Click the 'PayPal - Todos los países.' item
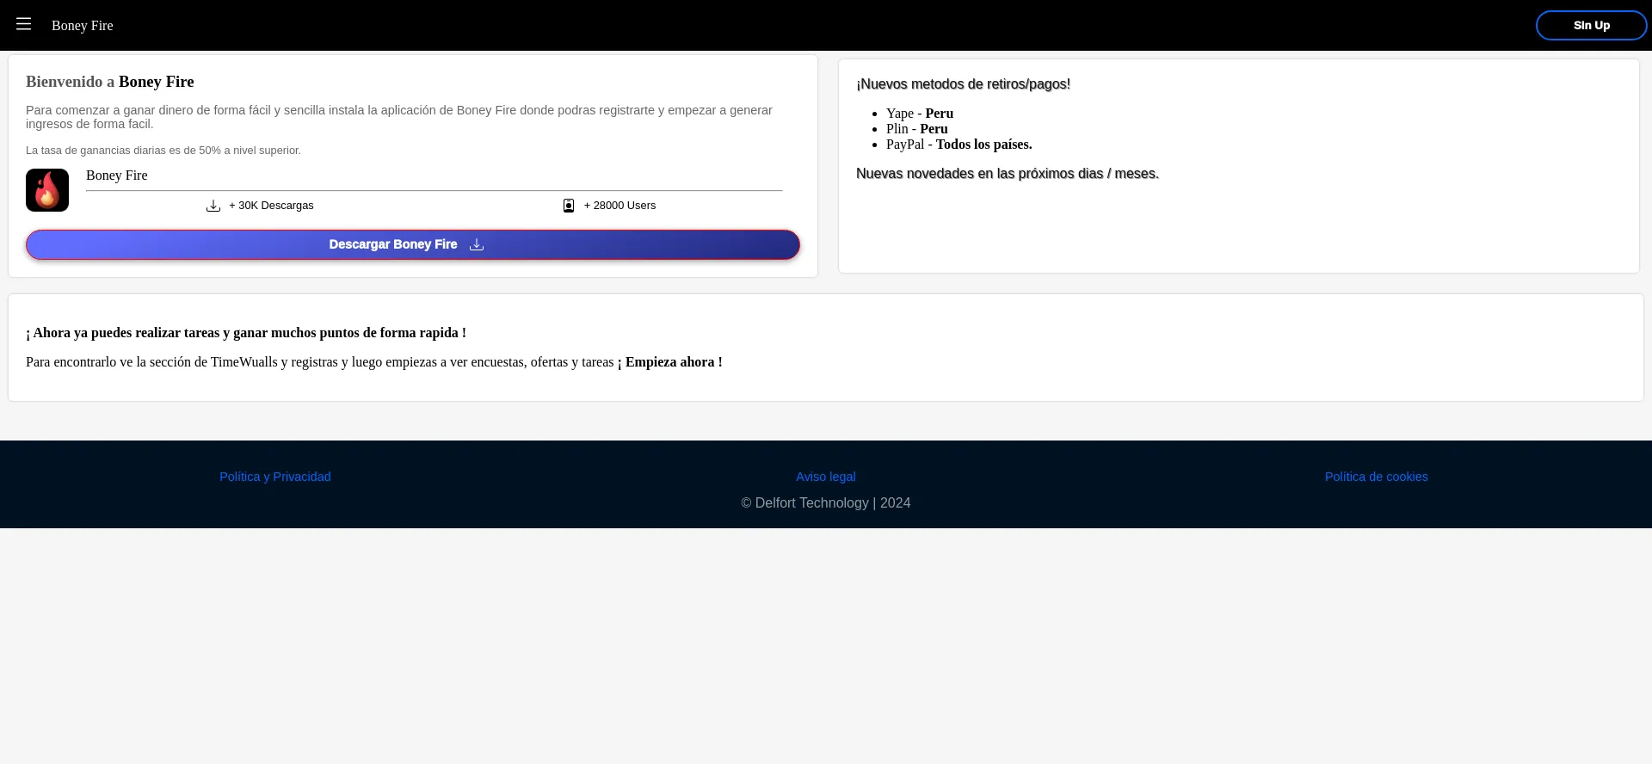Screen dimensions: 1652x764 point(959,145)
